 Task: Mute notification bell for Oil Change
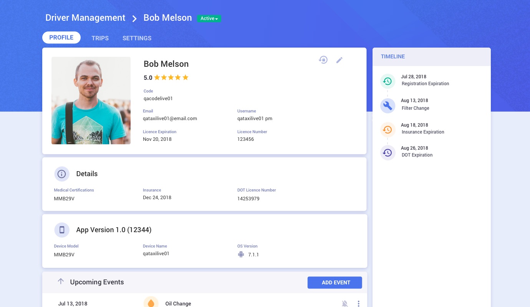[345, 304]
